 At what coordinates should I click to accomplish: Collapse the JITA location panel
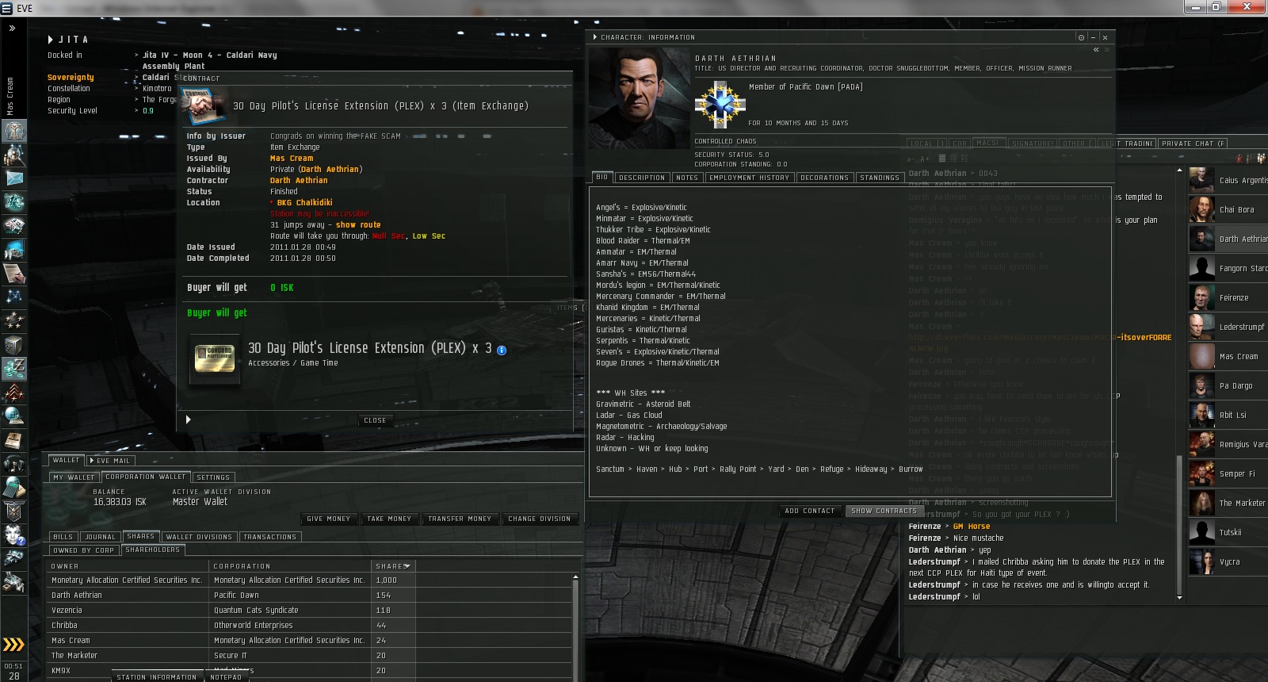(x=51, y=40)
